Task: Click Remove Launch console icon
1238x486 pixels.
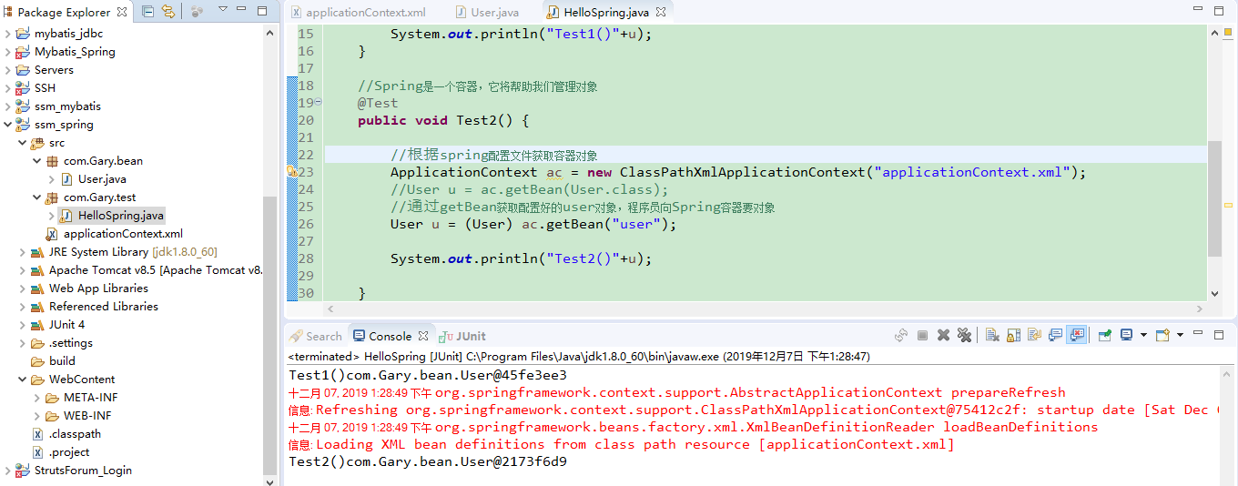Action: pyautogui.click(x=944, y=336)
